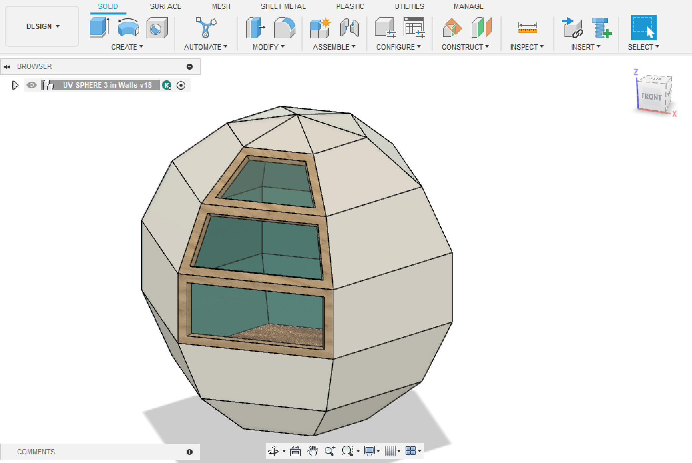Activate the UV SPHERE component radio button
Viewport: 692px width, 463px height.
(181, 85)
